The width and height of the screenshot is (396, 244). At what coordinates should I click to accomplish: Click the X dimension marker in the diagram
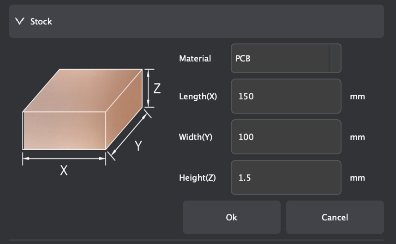pyautogui.click(x=64, y=171)
